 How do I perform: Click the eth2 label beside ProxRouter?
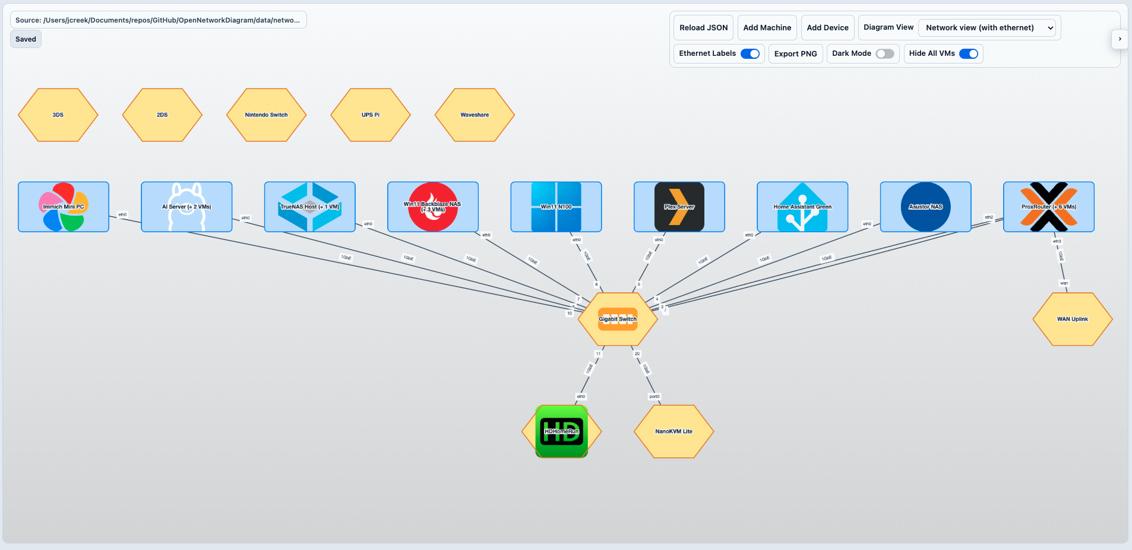(989, 217)
